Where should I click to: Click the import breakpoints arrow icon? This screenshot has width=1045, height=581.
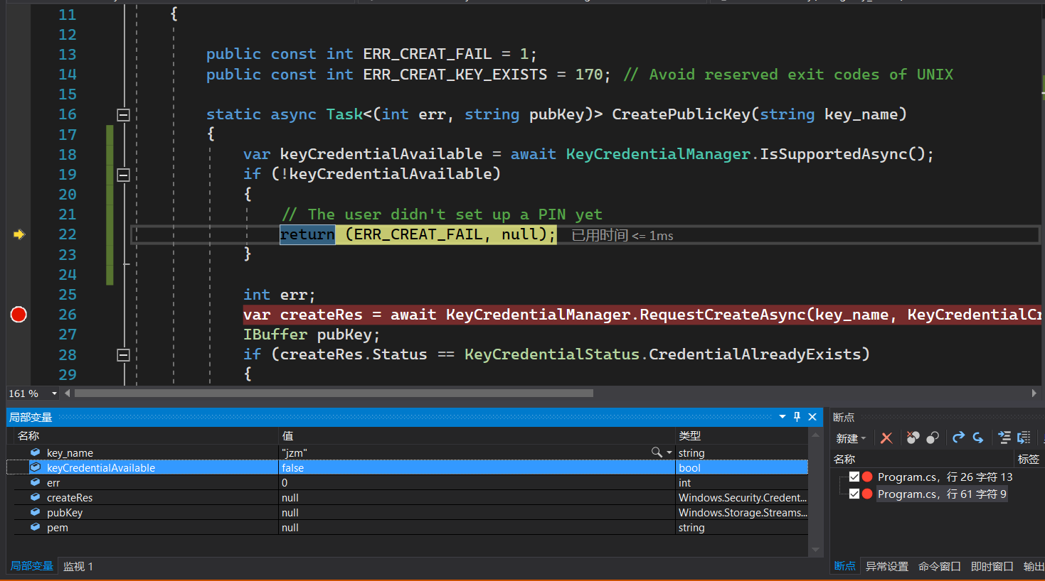click(978, 438)
